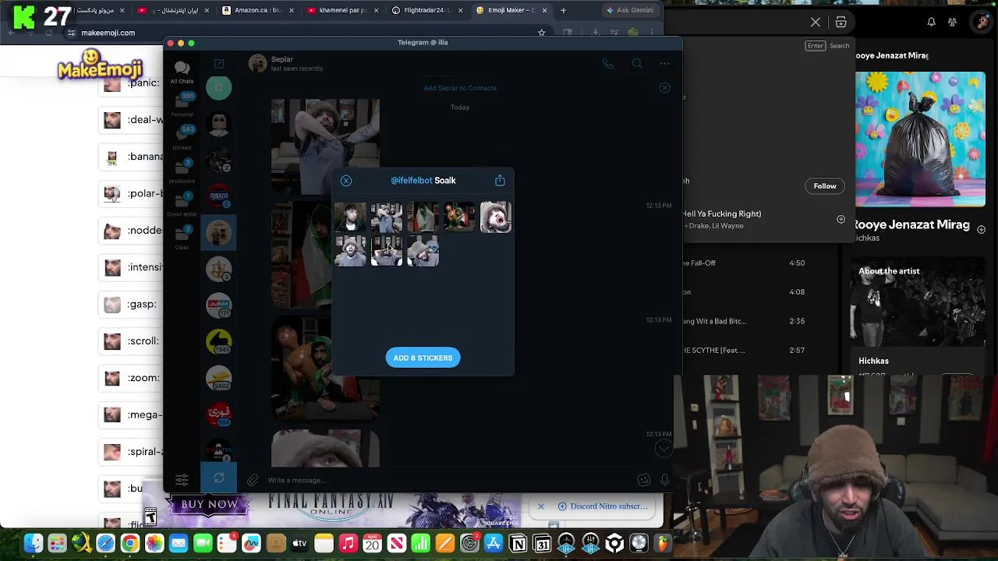The image size is (998, 561).
Task: Open the Unread chat folder
Action: (x=182, y=138)
